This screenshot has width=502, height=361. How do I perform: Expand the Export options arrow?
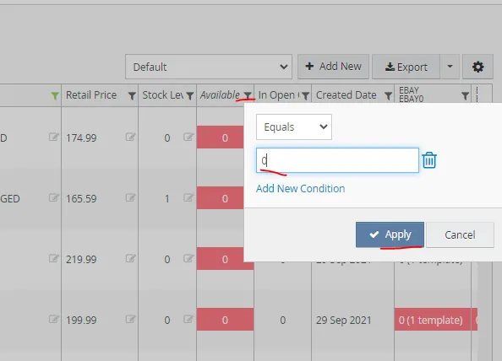pyautogui.click(x=450, y=67)
